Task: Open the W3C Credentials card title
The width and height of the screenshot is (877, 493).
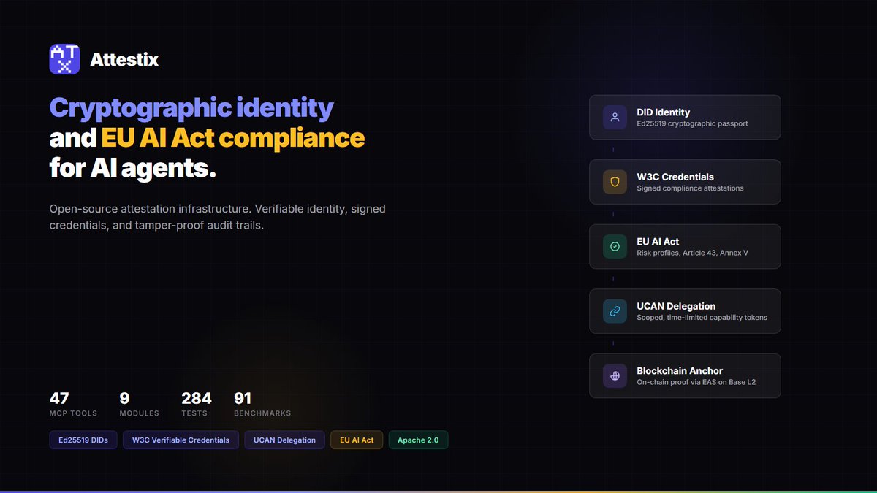Action: coord(675,177)
